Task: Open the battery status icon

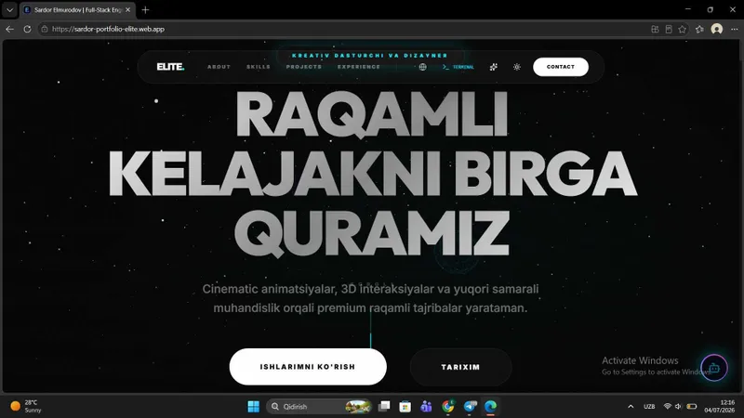Action: pyautogui.click(x=692, y=406)
